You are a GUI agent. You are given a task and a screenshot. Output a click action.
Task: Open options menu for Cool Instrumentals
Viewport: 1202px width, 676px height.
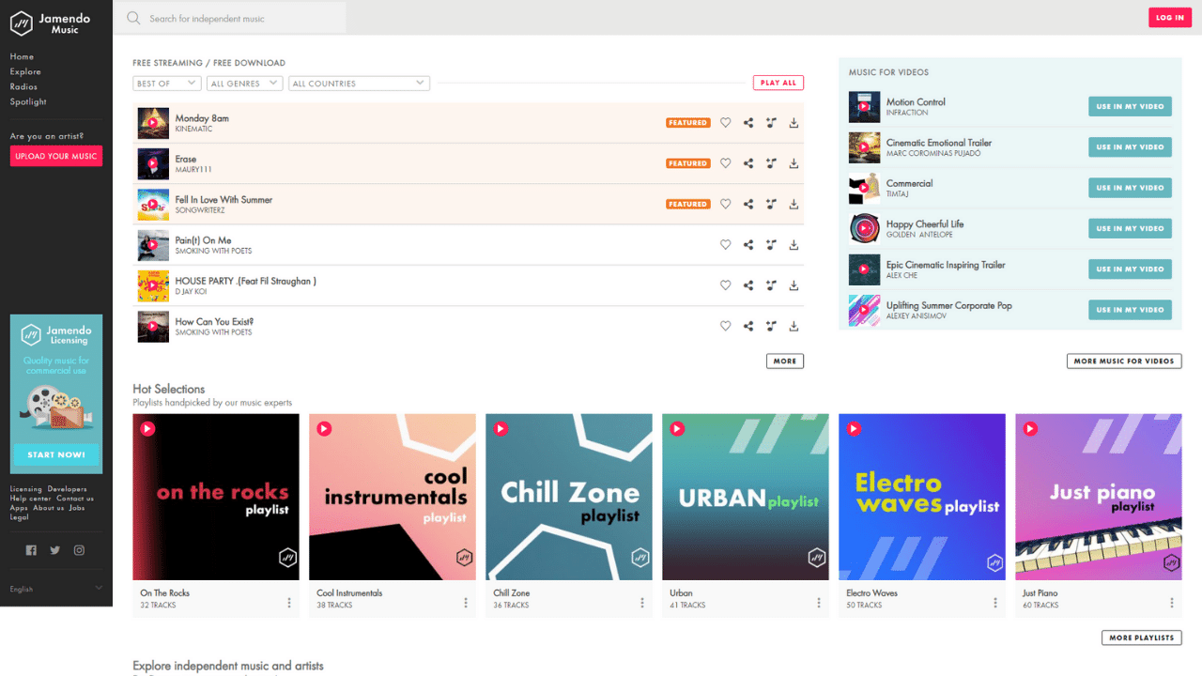click(x=465, y=603)
